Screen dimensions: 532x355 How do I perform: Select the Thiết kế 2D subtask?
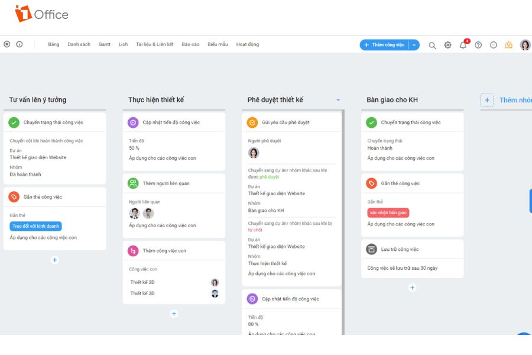click(x=142, y=282)
